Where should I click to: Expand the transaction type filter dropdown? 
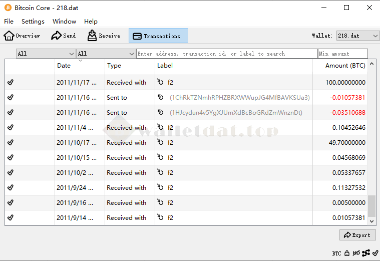click(x=106, y=54)
